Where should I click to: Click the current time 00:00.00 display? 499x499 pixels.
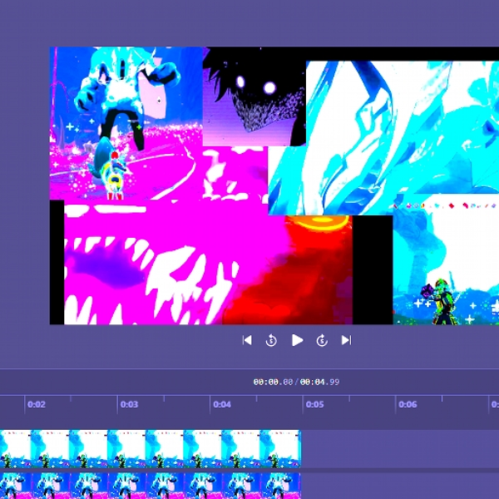pyautogui.click(x=273, y=382)
